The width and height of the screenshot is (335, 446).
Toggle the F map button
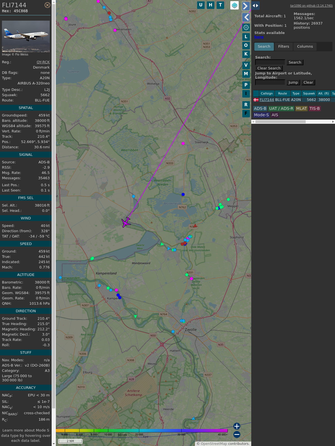(x=246, y=113)
